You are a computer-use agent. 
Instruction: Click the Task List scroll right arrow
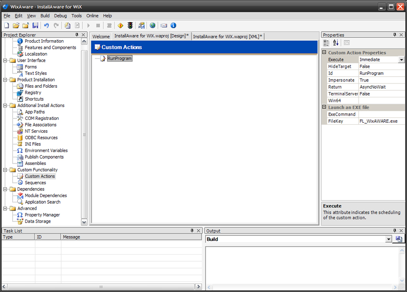tap(198, 287)
